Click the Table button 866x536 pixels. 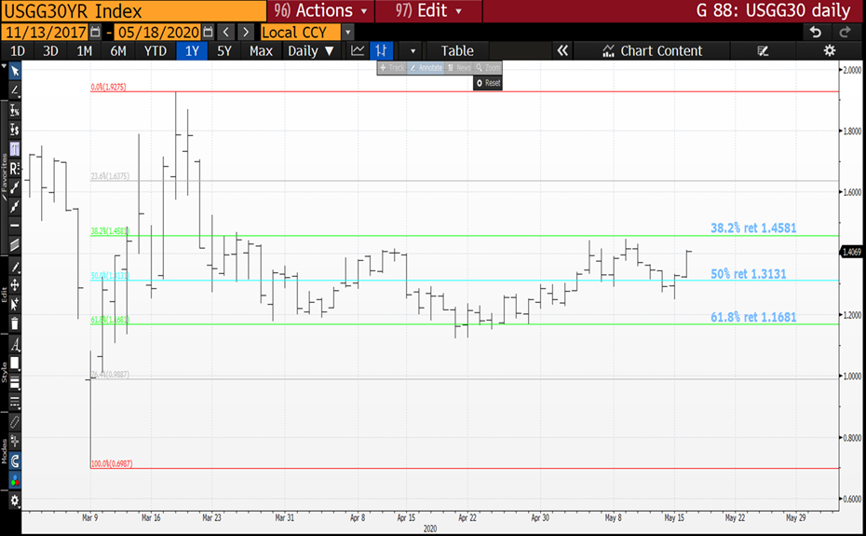457,51
